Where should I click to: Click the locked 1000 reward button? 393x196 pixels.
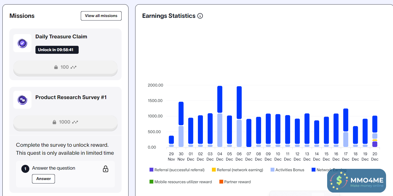65,123
